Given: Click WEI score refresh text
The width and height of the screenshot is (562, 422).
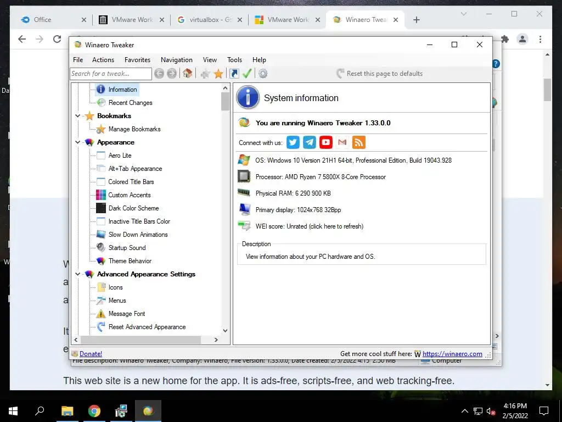Looking at the screenshot, I should click(310, 226).
